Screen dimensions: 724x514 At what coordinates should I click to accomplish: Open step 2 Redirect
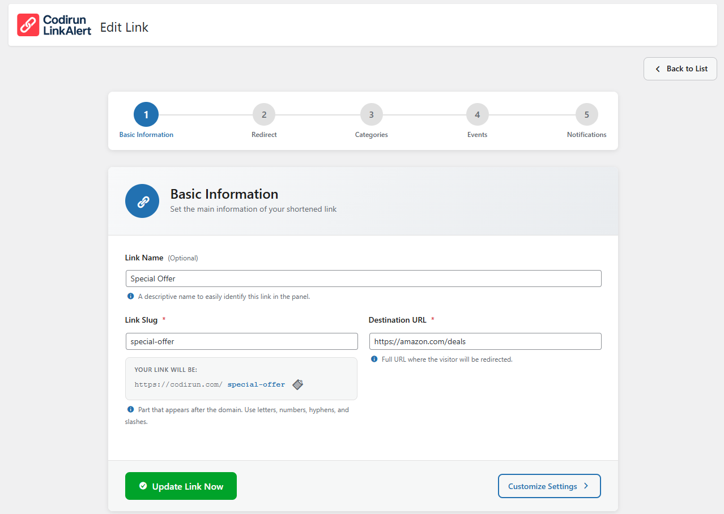[264, 115]
